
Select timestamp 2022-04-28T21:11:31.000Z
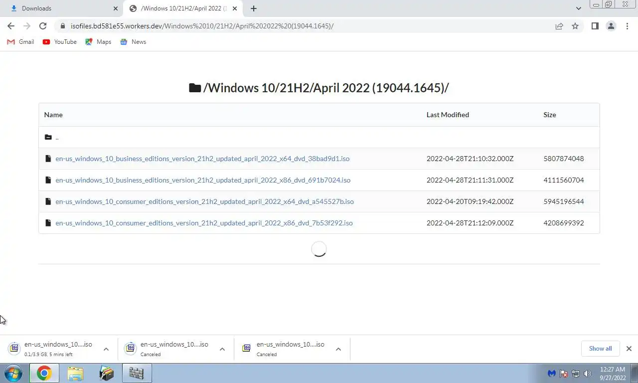click(470, 180)
